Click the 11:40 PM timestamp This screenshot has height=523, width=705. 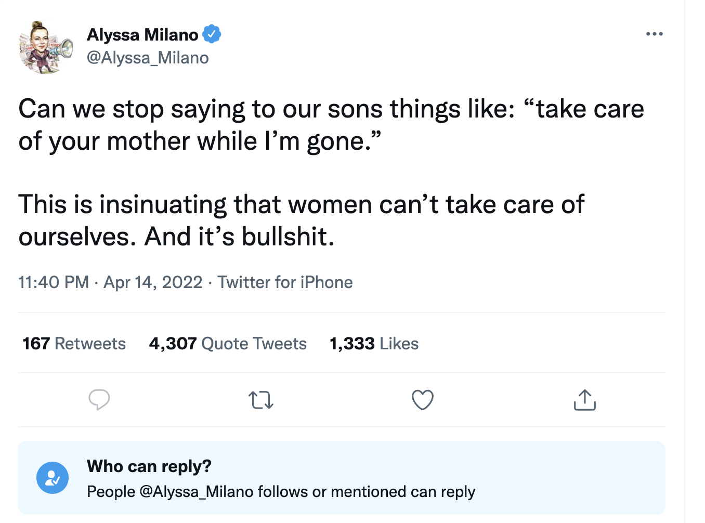pos(54,282)
